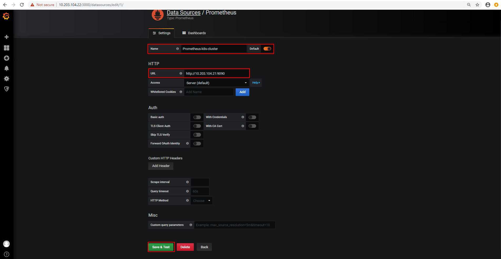Viewport: 501px width, 259px height.
Task: Click the Scrape interval info icon
Action: click(x=187, y=182)
